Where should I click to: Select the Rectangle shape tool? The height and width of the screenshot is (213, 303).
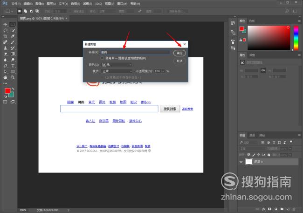pos(13,72)
